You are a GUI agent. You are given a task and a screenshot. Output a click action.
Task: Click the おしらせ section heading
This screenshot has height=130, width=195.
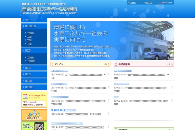point(59,64)
